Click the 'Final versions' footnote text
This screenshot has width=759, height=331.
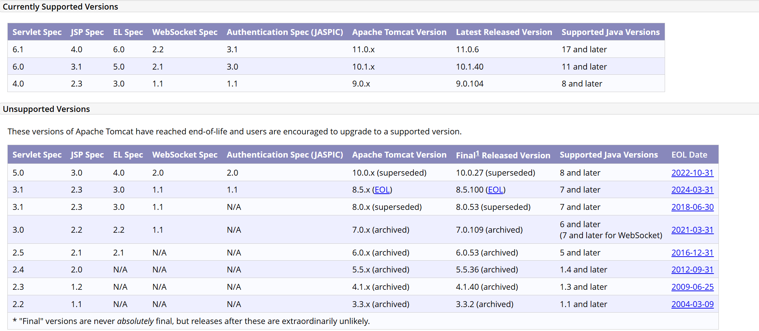[x=191, y=321]
